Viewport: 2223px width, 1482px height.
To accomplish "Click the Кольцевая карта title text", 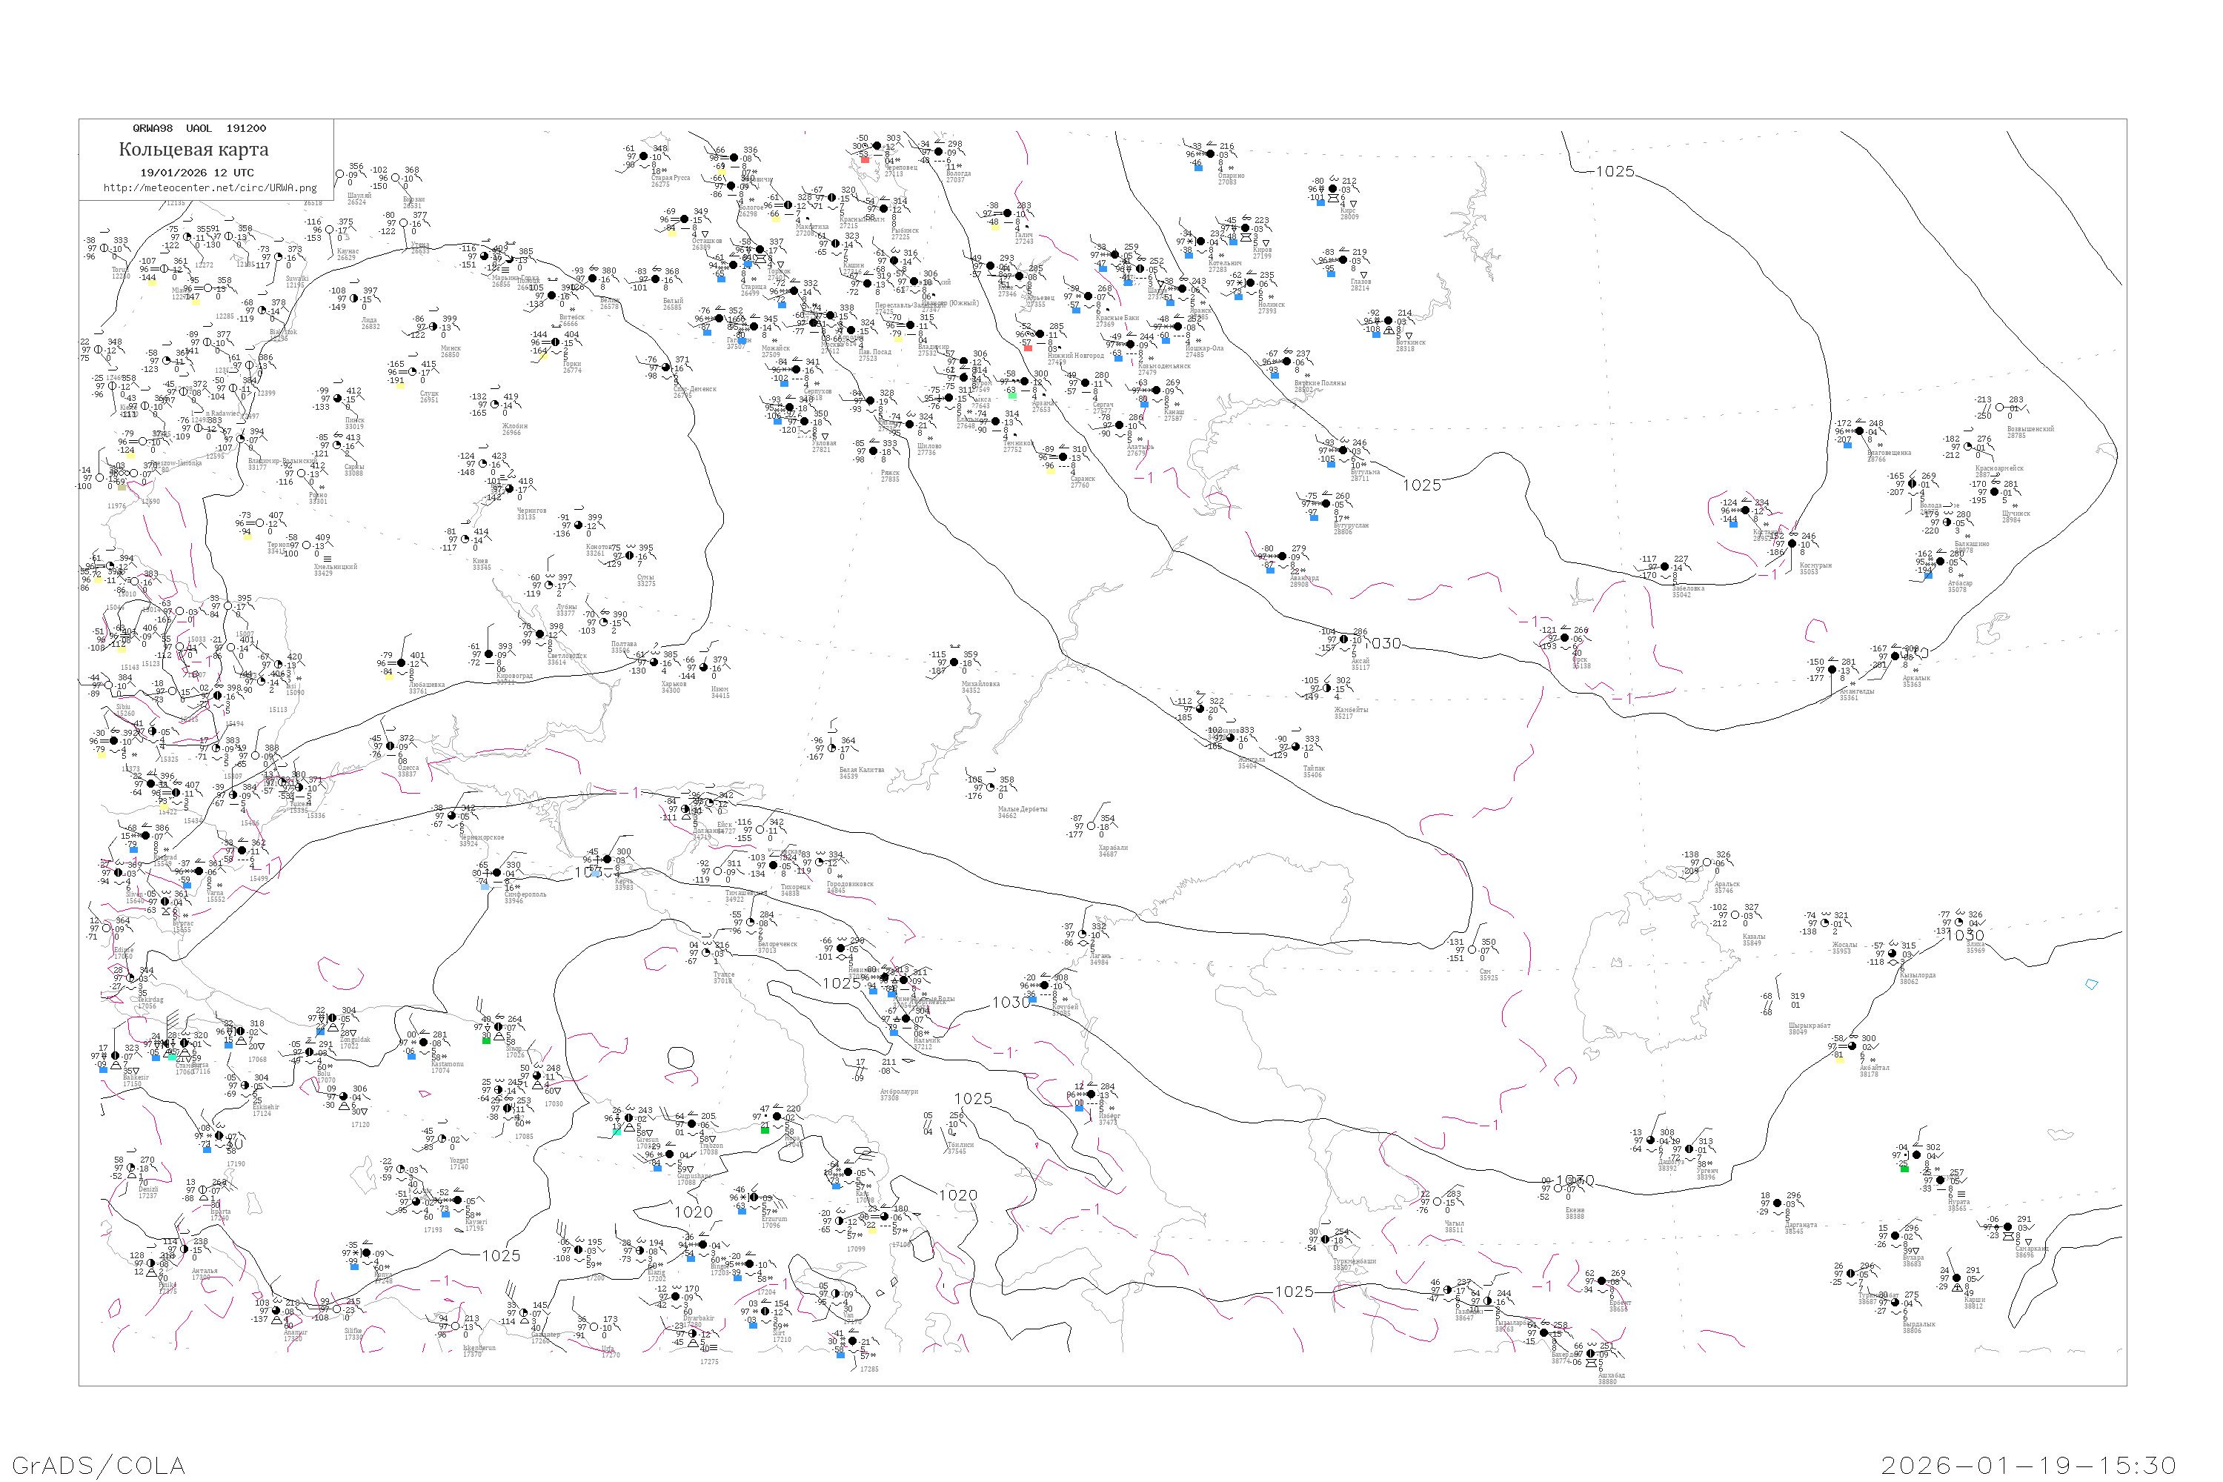I will point(193,150).
